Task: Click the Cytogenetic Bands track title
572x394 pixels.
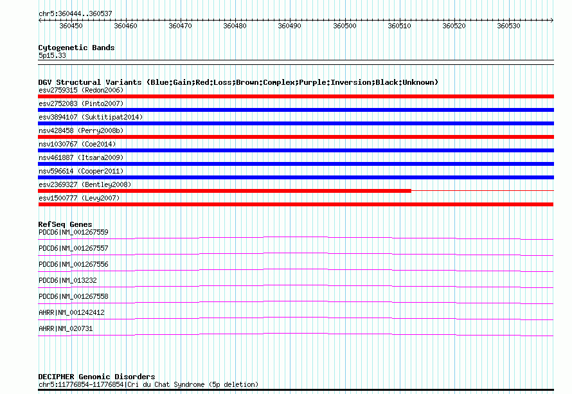Action: coord(76,48)
